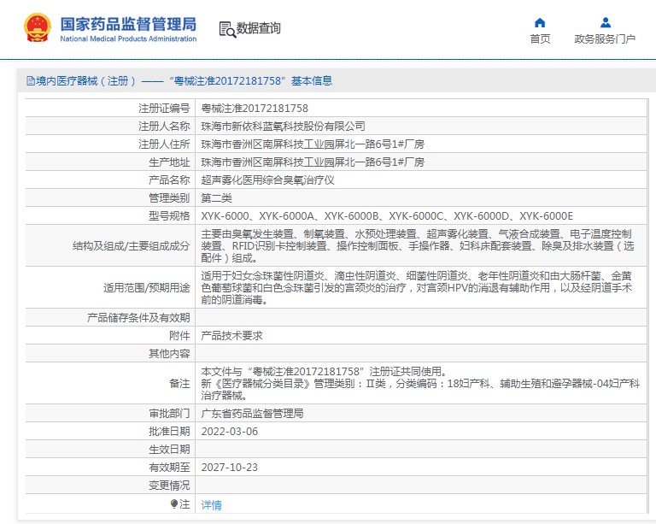Click the 首页 house icon
Viewport: 656px width, 524px height.
[540, 22]
